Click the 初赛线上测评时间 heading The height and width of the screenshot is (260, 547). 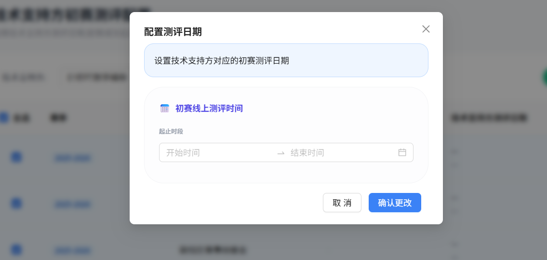click(209, 108)
